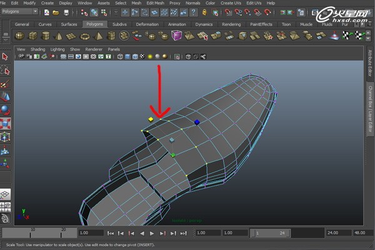Open the Renderer panel menu
This screenshot has width=375, height=250.
coord(94,49)
